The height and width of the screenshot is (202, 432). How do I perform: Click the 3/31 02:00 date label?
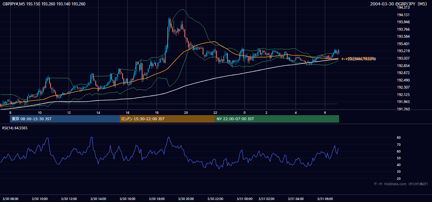266,199
